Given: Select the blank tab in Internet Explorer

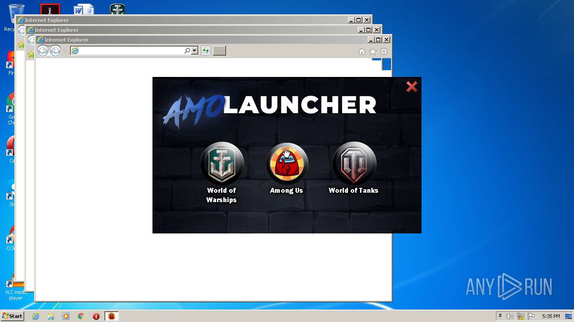Looking at the screenshot, I should (219, 51).
